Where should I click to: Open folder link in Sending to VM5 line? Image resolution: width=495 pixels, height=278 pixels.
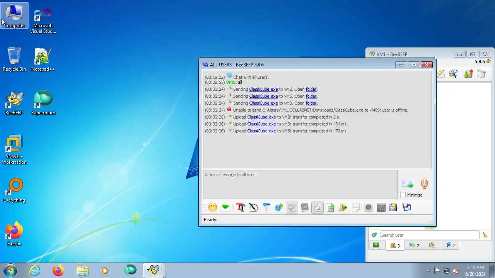pos(311,96)
